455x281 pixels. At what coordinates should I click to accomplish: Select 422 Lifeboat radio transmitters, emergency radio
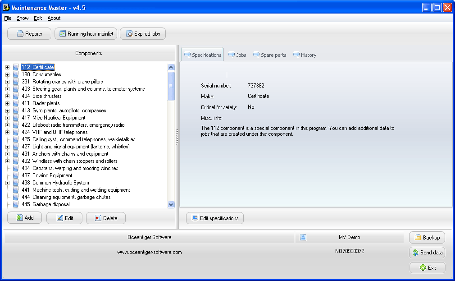click(73, 125)
